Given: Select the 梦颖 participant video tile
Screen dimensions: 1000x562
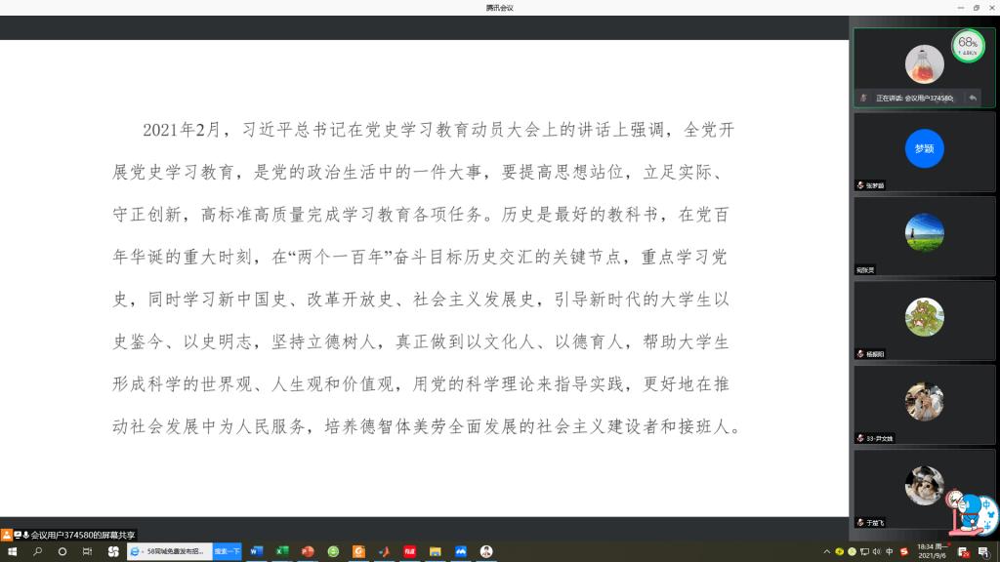Looking at the screenshot, I should [924, 149].
